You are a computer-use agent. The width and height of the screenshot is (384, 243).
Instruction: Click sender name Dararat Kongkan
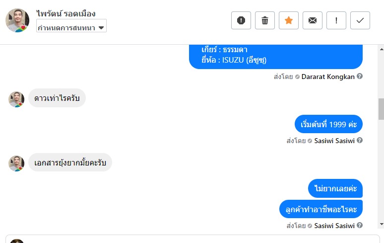[x=328, y=77]
